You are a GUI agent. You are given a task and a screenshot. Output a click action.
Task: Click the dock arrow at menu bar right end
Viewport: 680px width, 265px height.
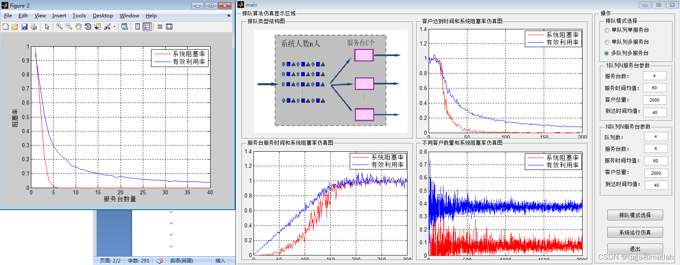tap(229, 16)
